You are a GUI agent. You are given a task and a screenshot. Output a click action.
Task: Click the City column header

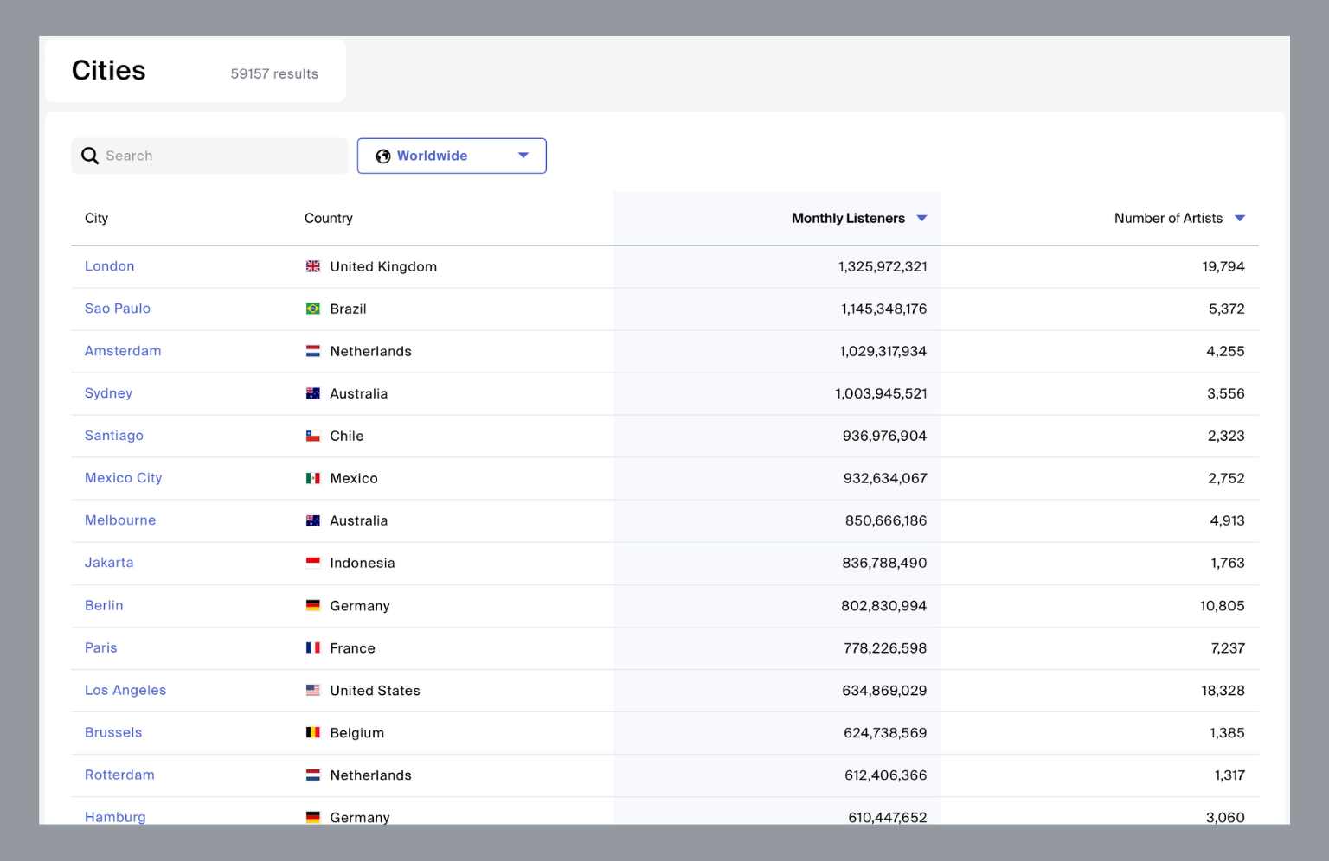click(x=96, y=218)
